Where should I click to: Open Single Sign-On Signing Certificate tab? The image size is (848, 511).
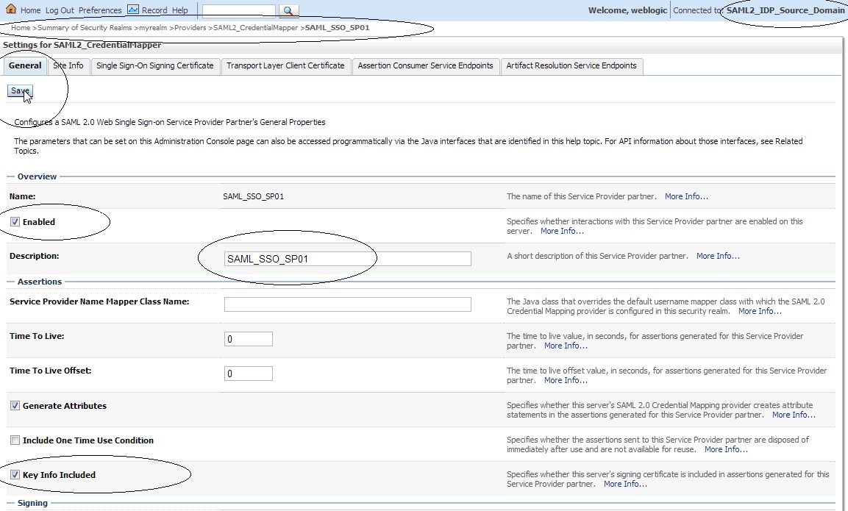[x=154, y=65]
